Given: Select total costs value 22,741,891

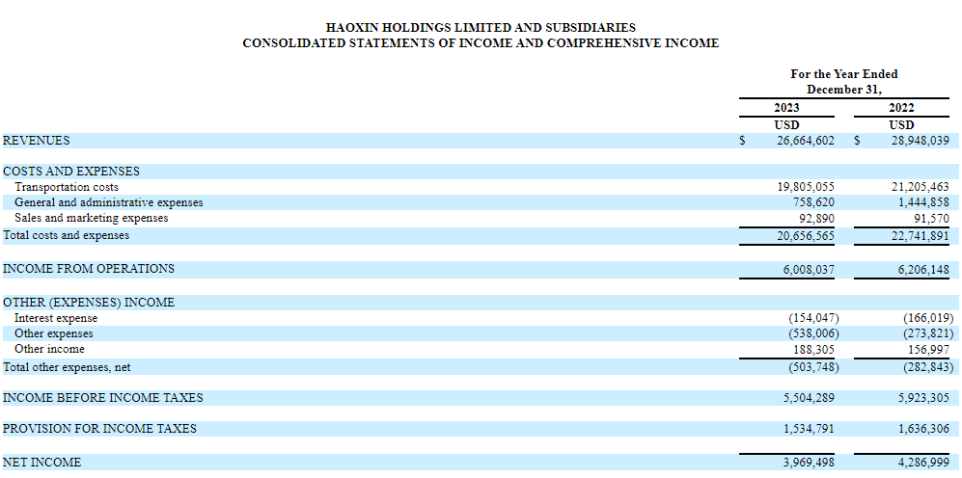Looking at the screenshot, I should pos(921,235).
